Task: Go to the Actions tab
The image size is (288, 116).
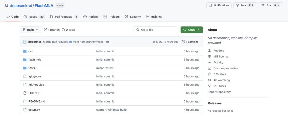Action: pos(91,17)
